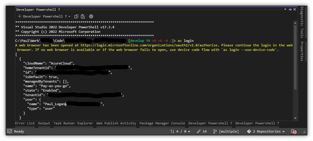
Task: Toggle auto hide pin on terminal panel
Action: pyautogui.click(x=290, y=9)
